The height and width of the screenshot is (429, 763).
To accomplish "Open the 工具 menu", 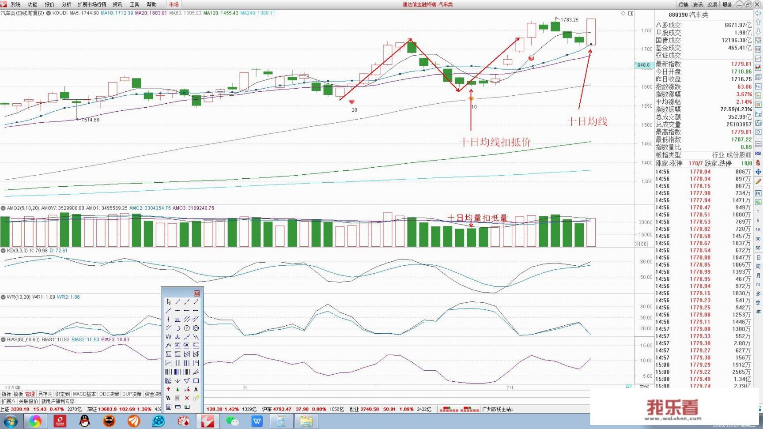I will [135, 4].
